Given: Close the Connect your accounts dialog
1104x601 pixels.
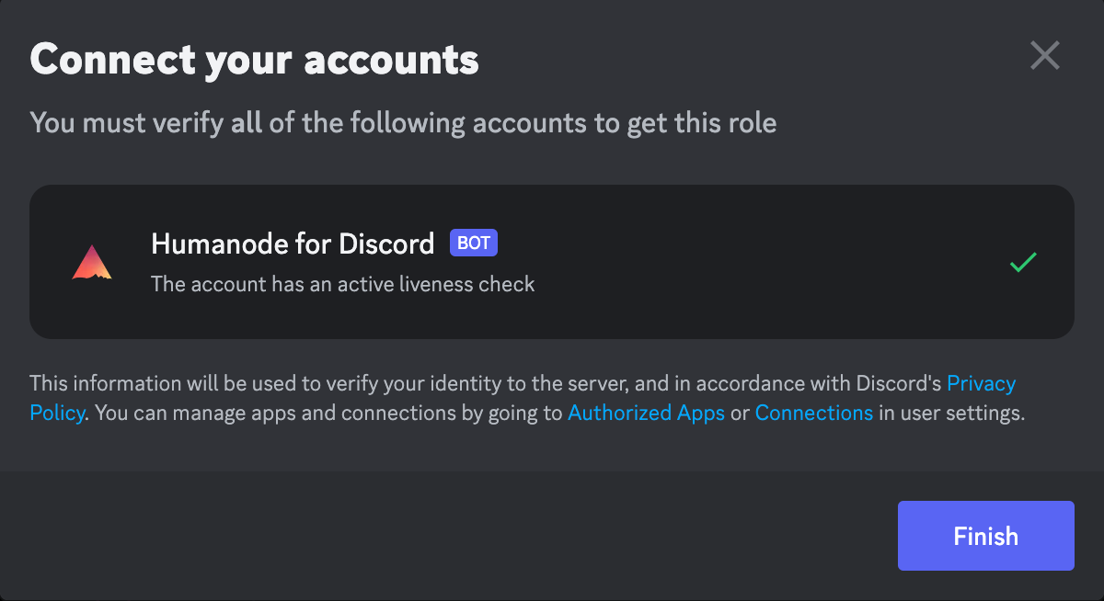Looking at the screenshot, I should coord(1045,57).
